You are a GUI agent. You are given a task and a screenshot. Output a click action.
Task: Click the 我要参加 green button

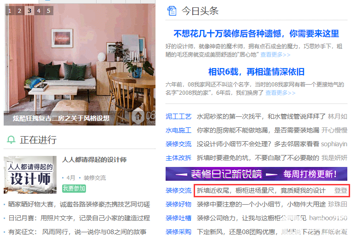74,189
